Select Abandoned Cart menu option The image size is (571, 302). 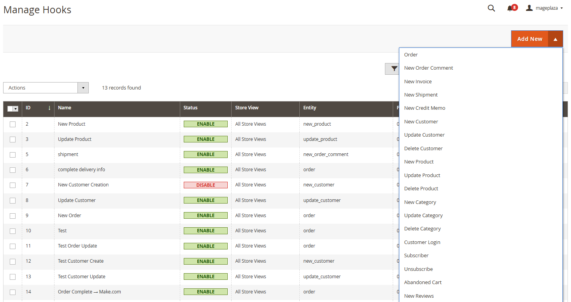click(x=423, y=282)
